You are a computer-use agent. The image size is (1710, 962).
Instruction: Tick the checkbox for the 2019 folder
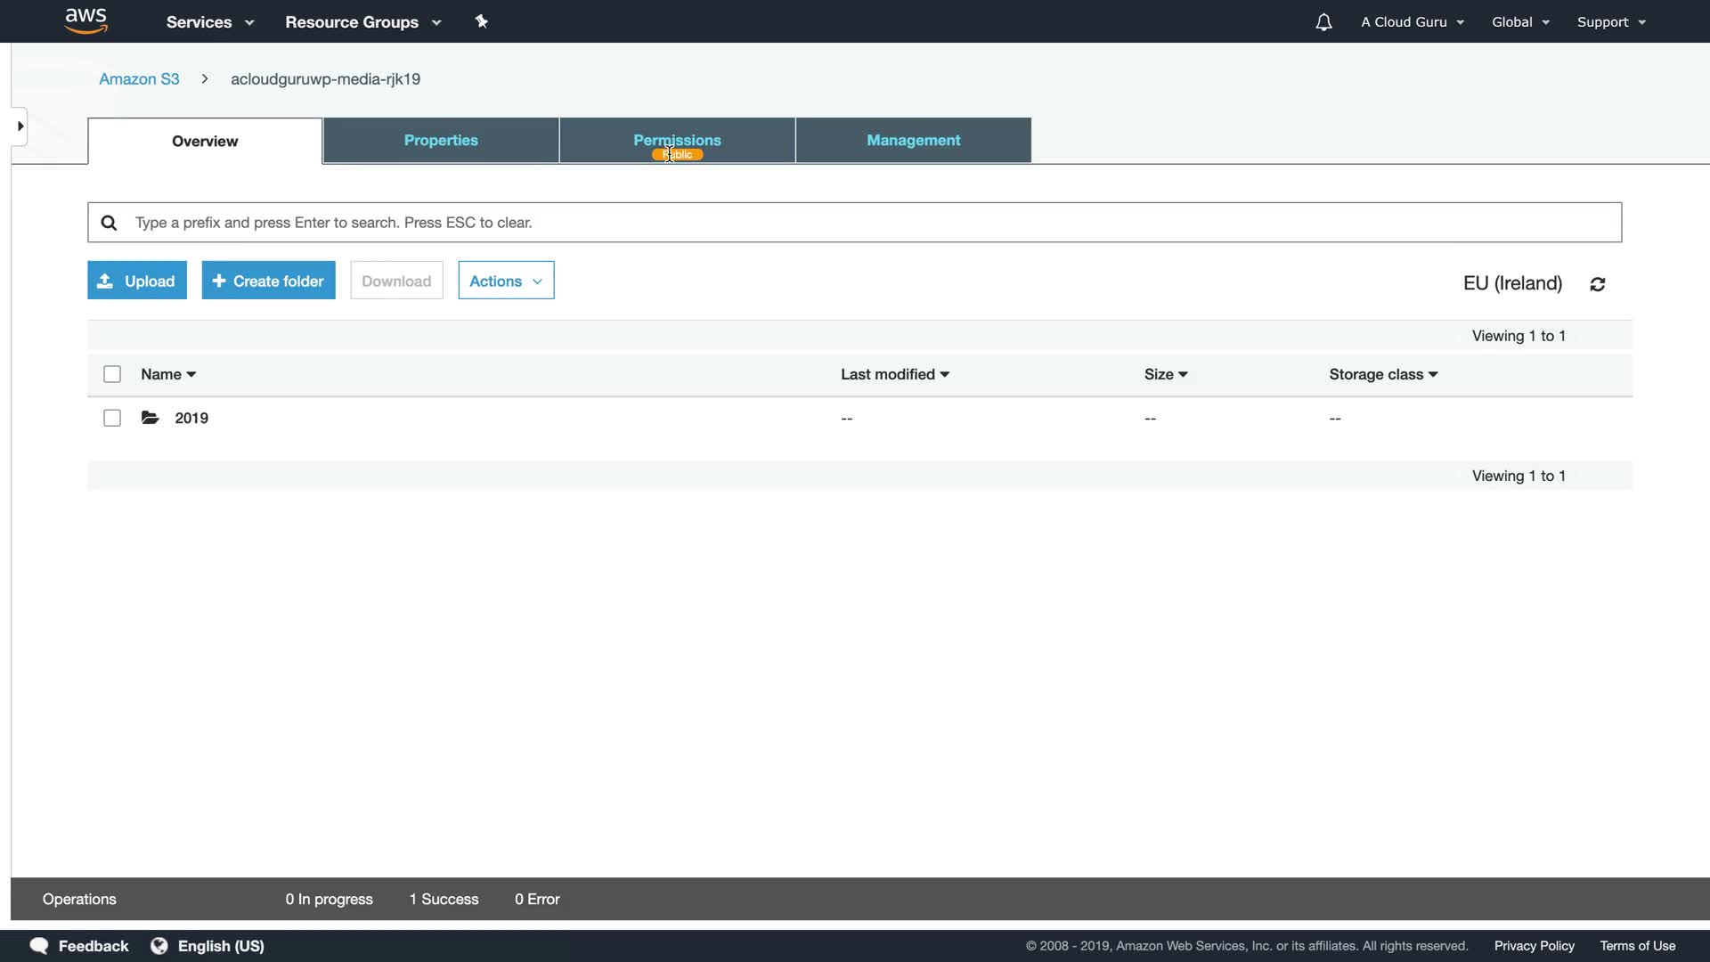coord(112,418)
